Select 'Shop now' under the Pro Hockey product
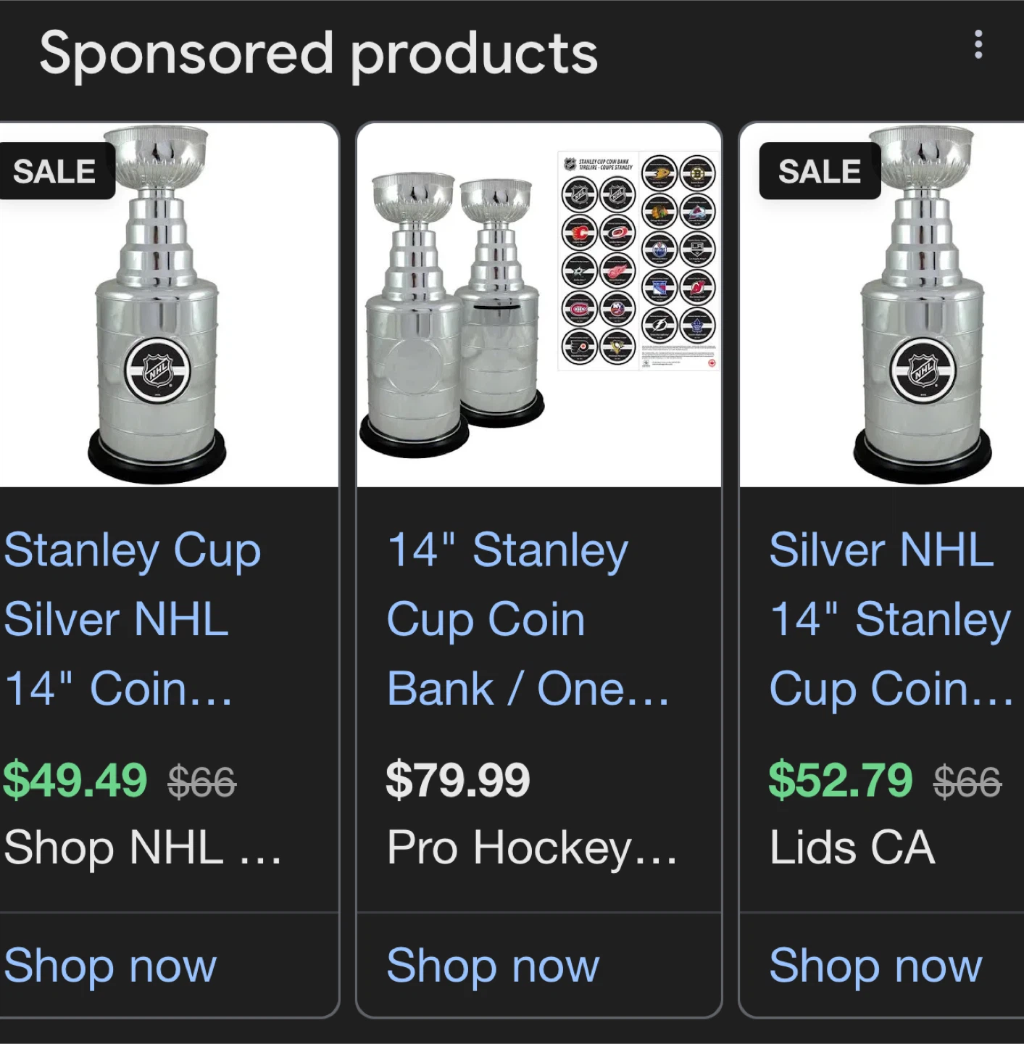Viewport: 1024px width, 1044px height. click(494, 965)
